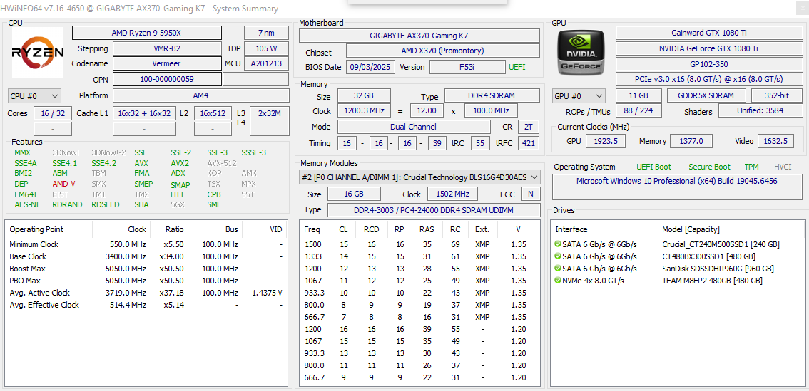Screen dimensions: 809x391
Task: Click the GIGABYTE AX370-Gaming K7 motherboard field
Action: click(419, 36)
